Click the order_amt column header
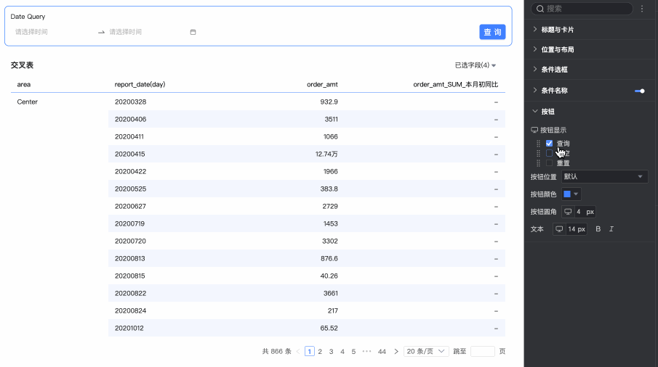Viewport: 658px width, 367px height. pos(322,85)
